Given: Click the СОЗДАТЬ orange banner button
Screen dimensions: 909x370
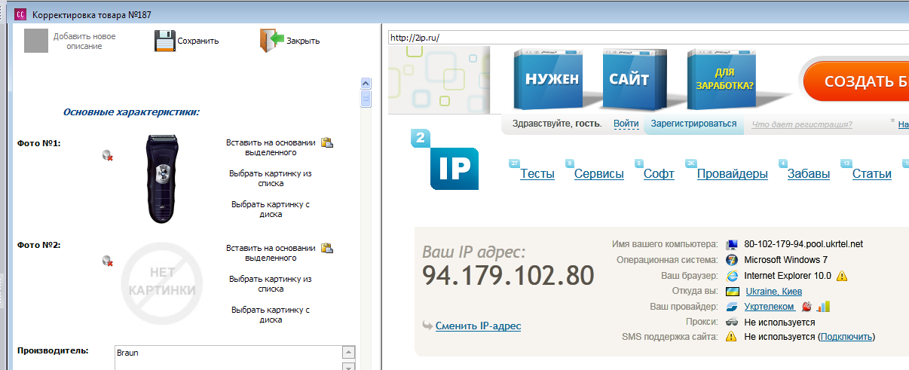Looking at the screenshot, I should point(855,81).
